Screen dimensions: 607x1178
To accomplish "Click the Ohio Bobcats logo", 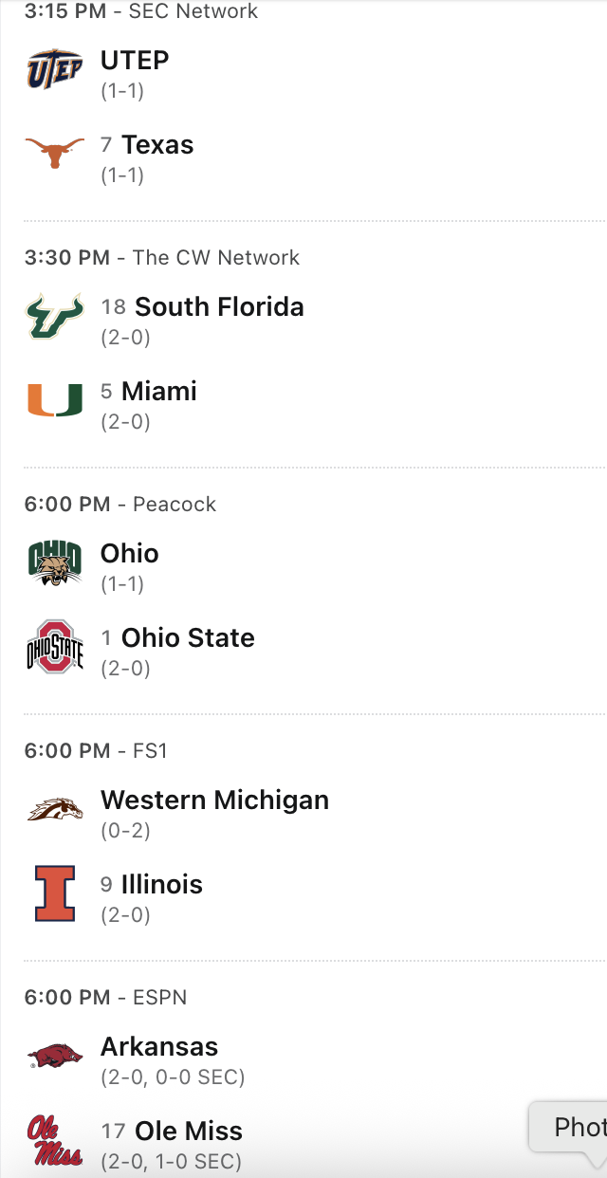I will point(54,562).
